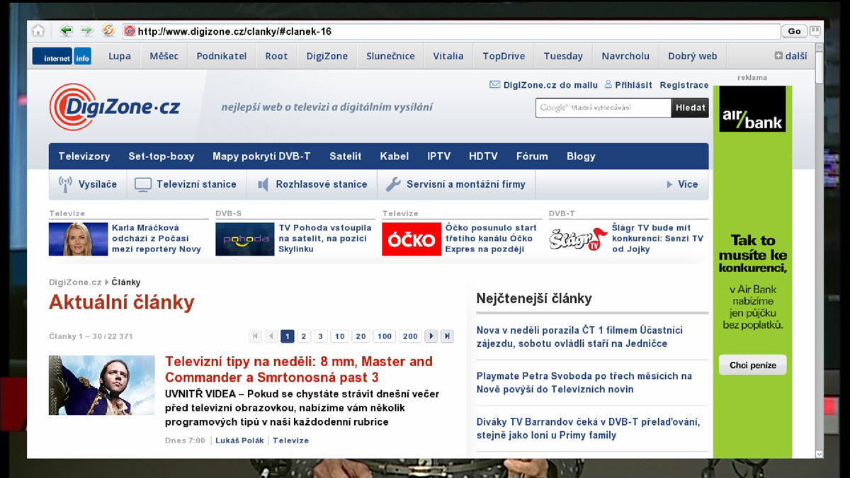Switch to the Root site tab
This screenshot has width=850, height=478.
(276, 56)
